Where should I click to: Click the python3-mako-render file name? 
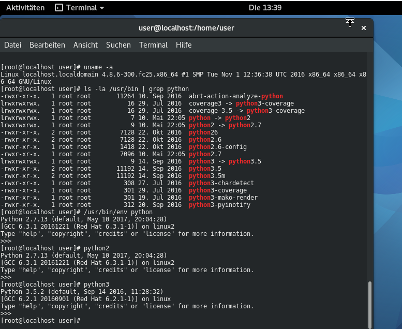pos(224,198)
